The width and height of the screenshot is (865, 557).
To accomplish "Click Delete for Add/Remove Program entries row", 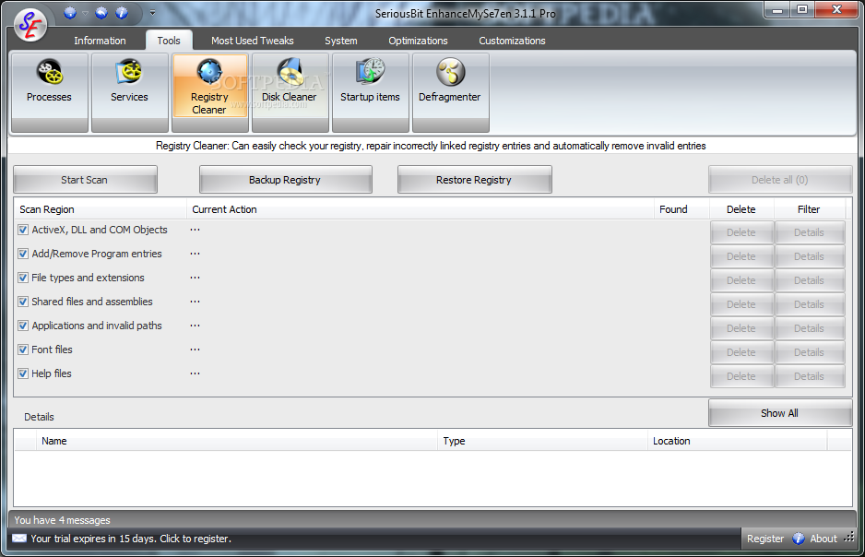I will tap(741, 256).
